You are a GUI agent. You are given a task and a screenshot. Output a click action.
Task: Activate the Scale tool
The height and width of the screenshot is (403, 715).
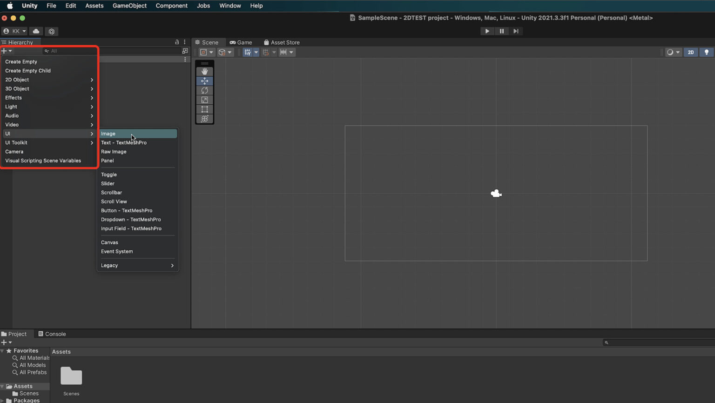[204, 100]
